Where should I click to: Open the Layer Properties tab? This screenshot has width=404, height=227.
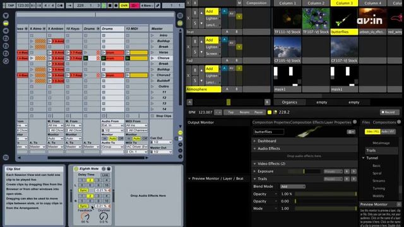(x=338, y=122)
